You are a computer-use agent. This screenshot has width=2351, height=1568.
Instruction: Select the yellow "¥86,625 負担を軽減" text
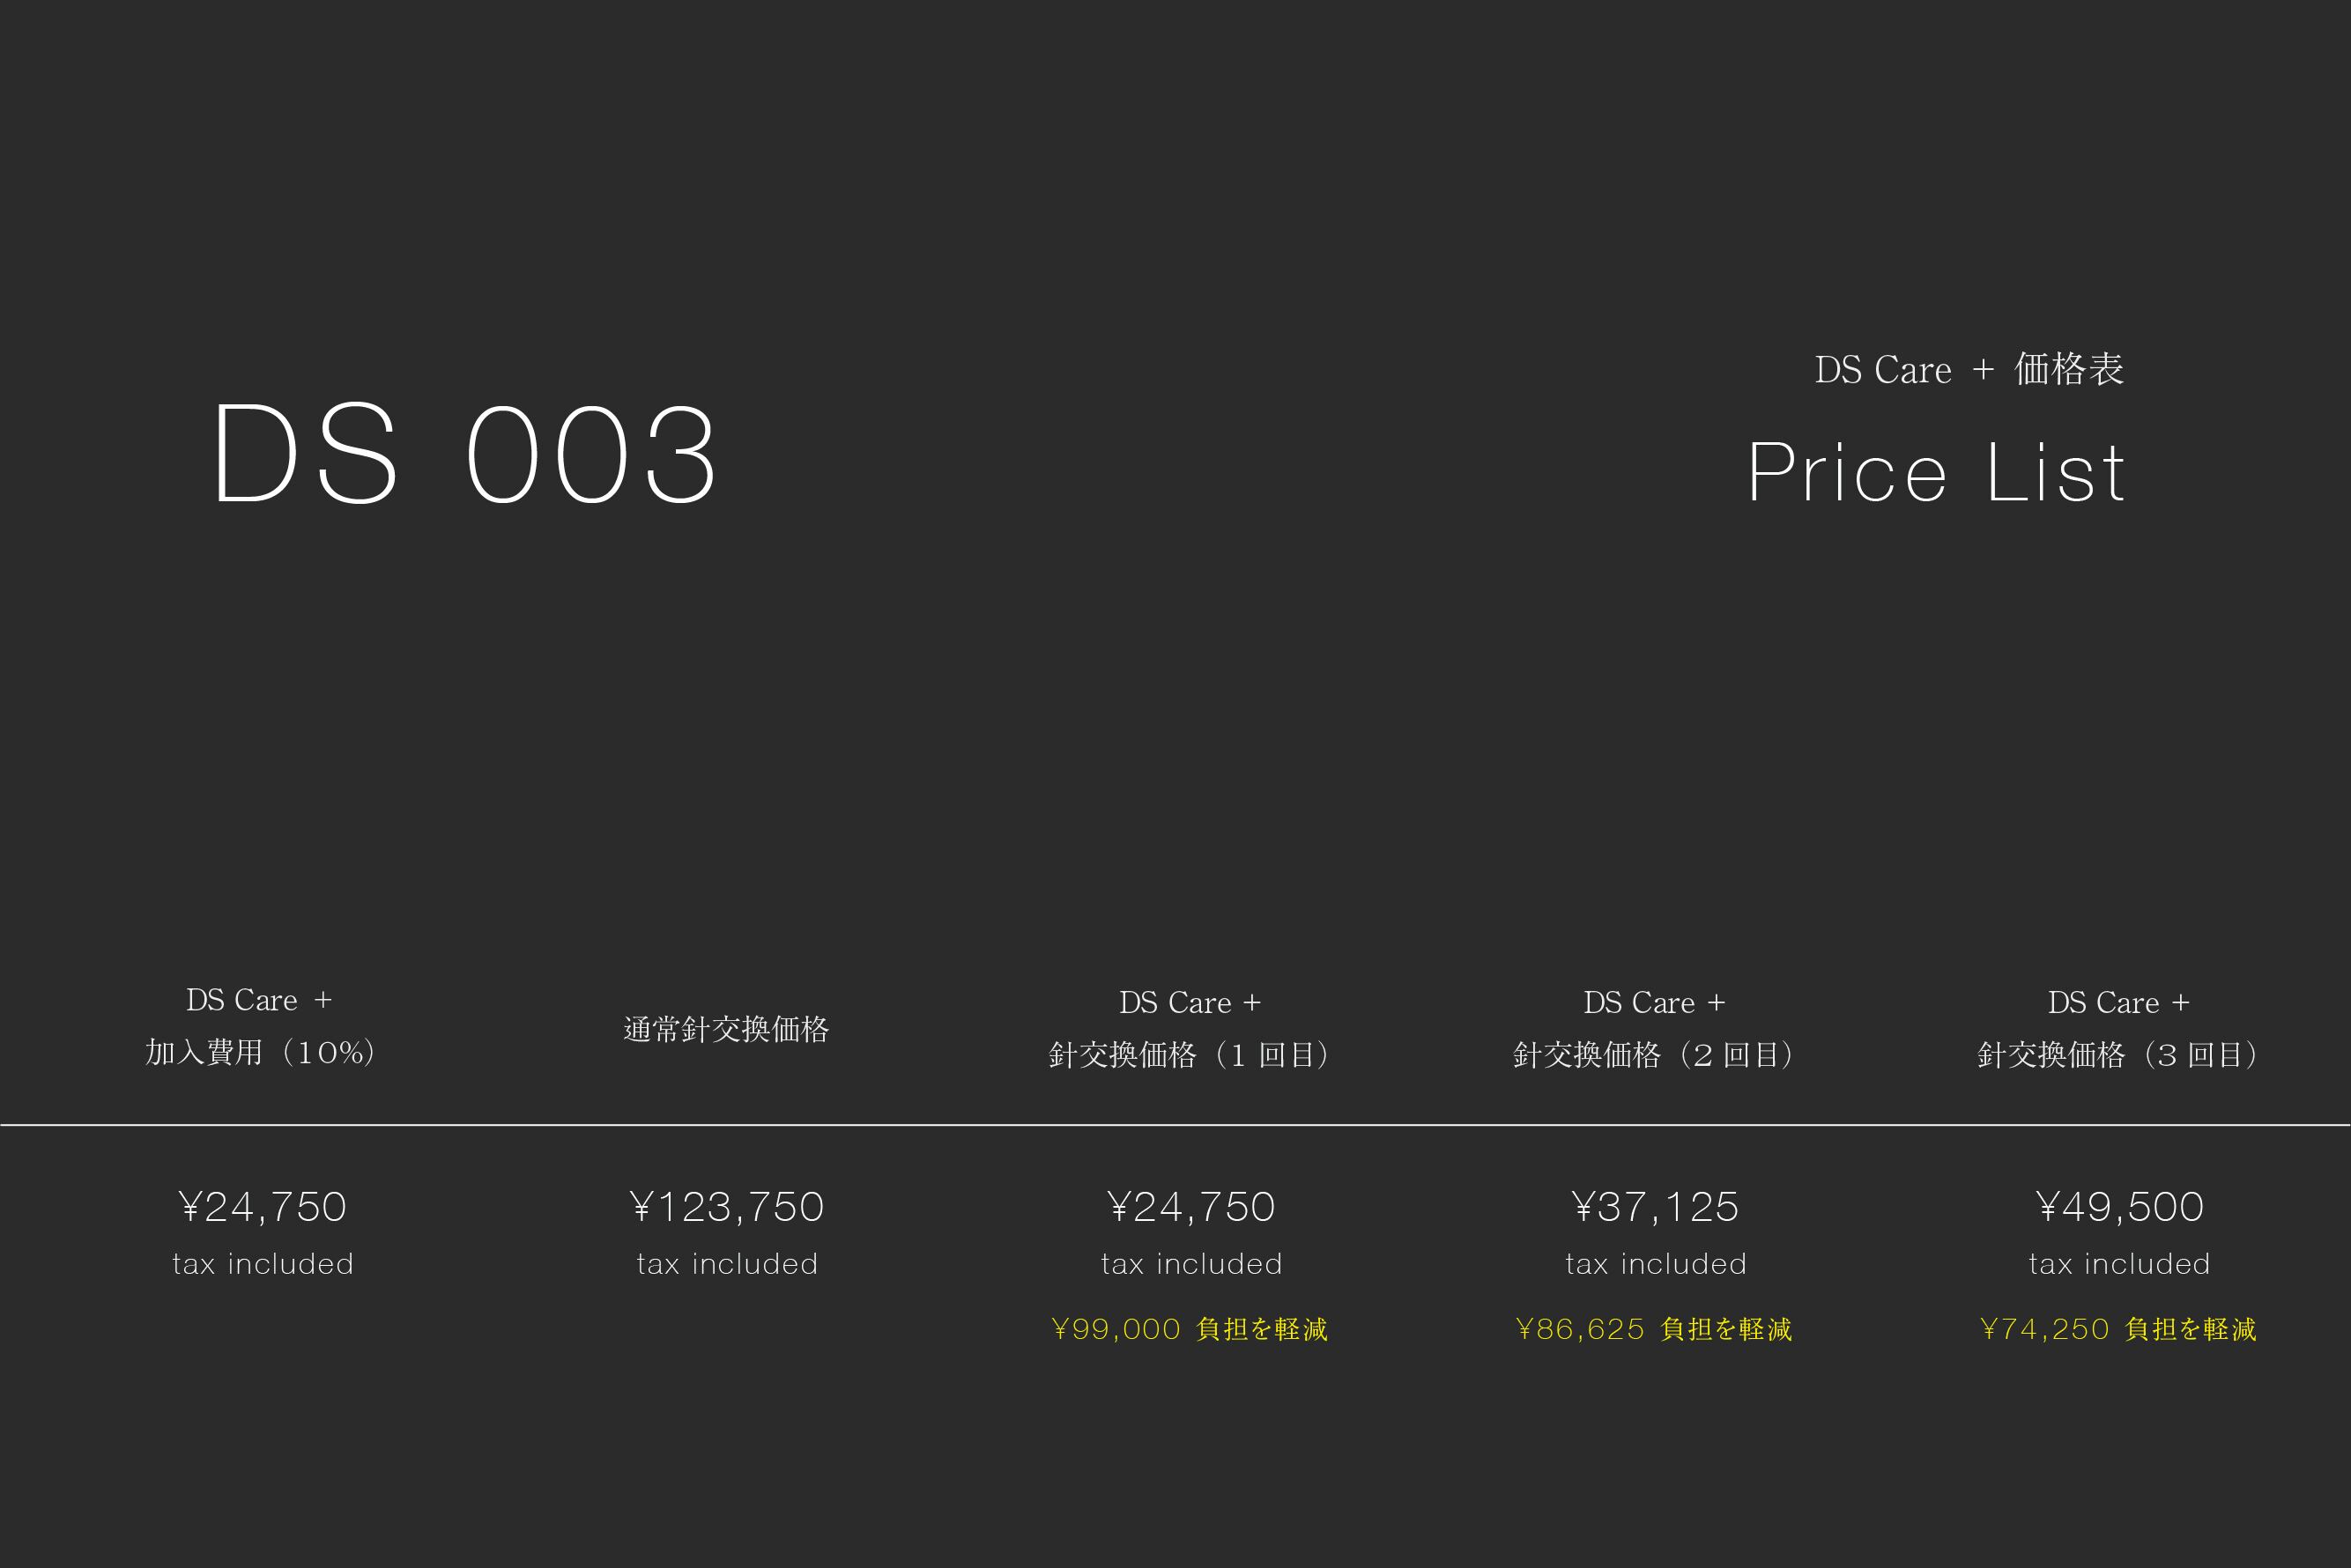[x=1654, y=1329]
